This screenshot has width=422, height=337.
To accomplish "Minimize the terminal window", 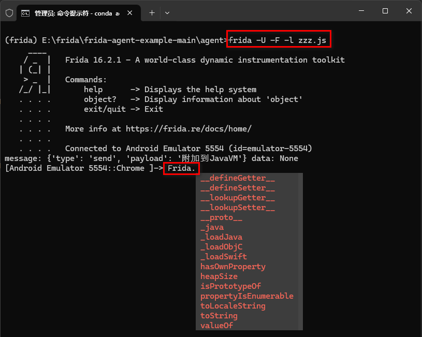I will point(361,11).
